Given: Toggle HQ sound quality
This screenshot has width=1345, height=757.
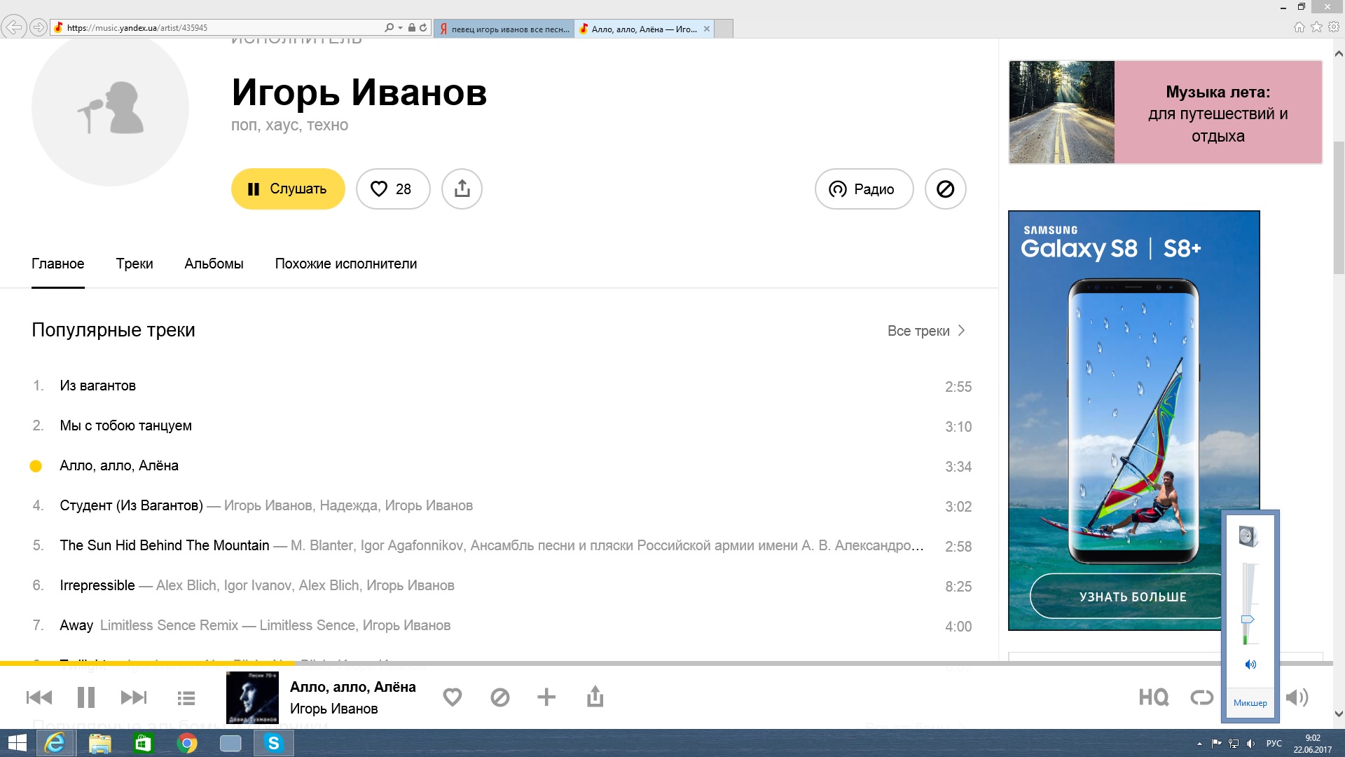Looking at the screenshot, I should [x=1153, y=697].
